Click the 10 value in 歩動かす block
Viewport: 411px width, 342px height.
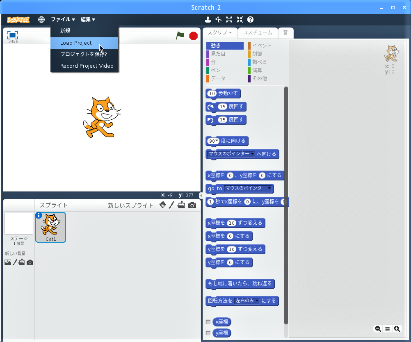pyautogui.click(x=212, y=93)
